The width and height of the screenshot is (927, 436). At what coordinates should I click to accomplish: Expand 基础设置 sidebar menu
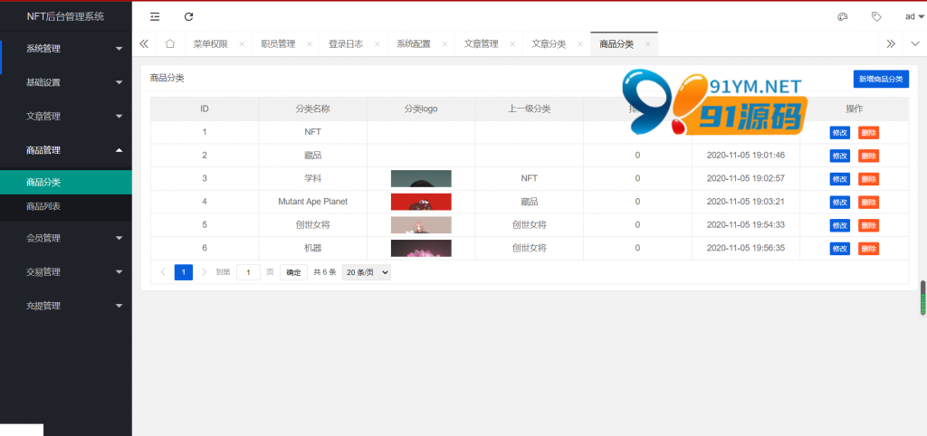66,82
